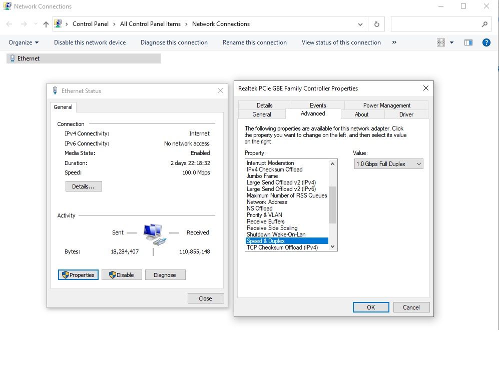
Task: Switch to the Power Management tab
Action: 386,105
